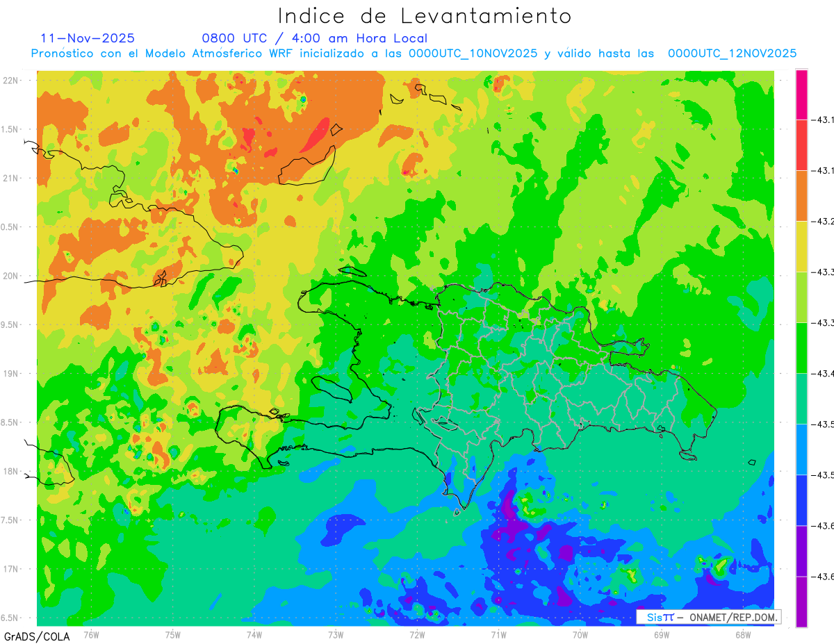Pick the yellow-green legend color swatch
This screenshot has height=644, width=834.
(801, 297)
